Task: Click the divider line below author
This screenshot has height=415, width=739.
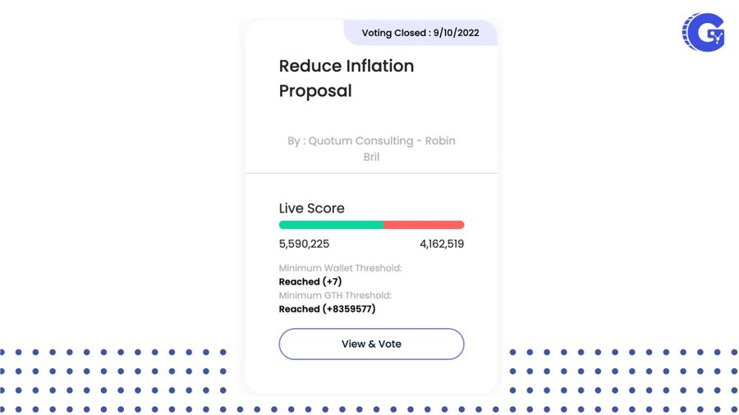Action: (371, 174)
